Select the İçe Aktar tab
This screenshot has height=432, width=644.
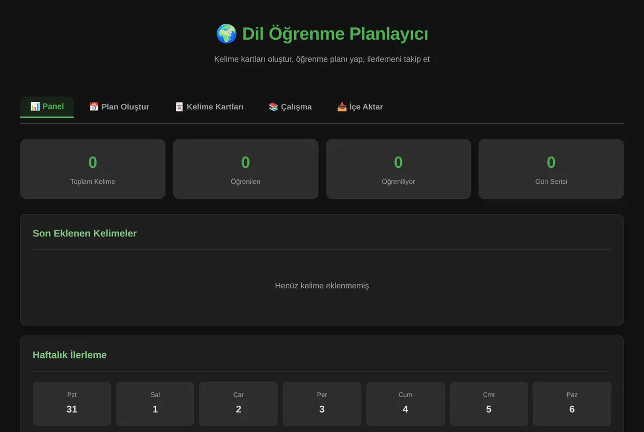pyautogui.click(x=360, y=107)
